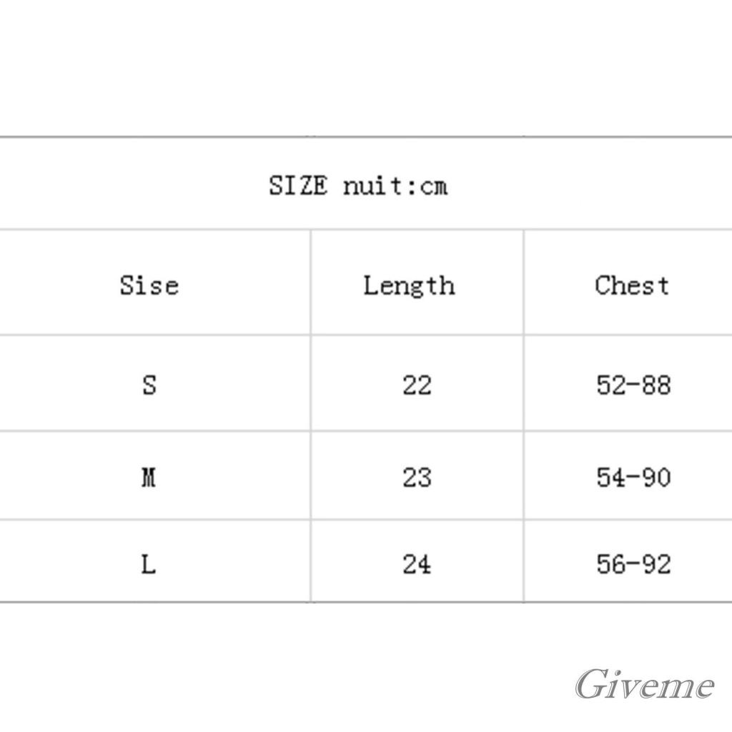
Task: Click the "nuit:cm" unit text in the title
Action: click(395, 187)
